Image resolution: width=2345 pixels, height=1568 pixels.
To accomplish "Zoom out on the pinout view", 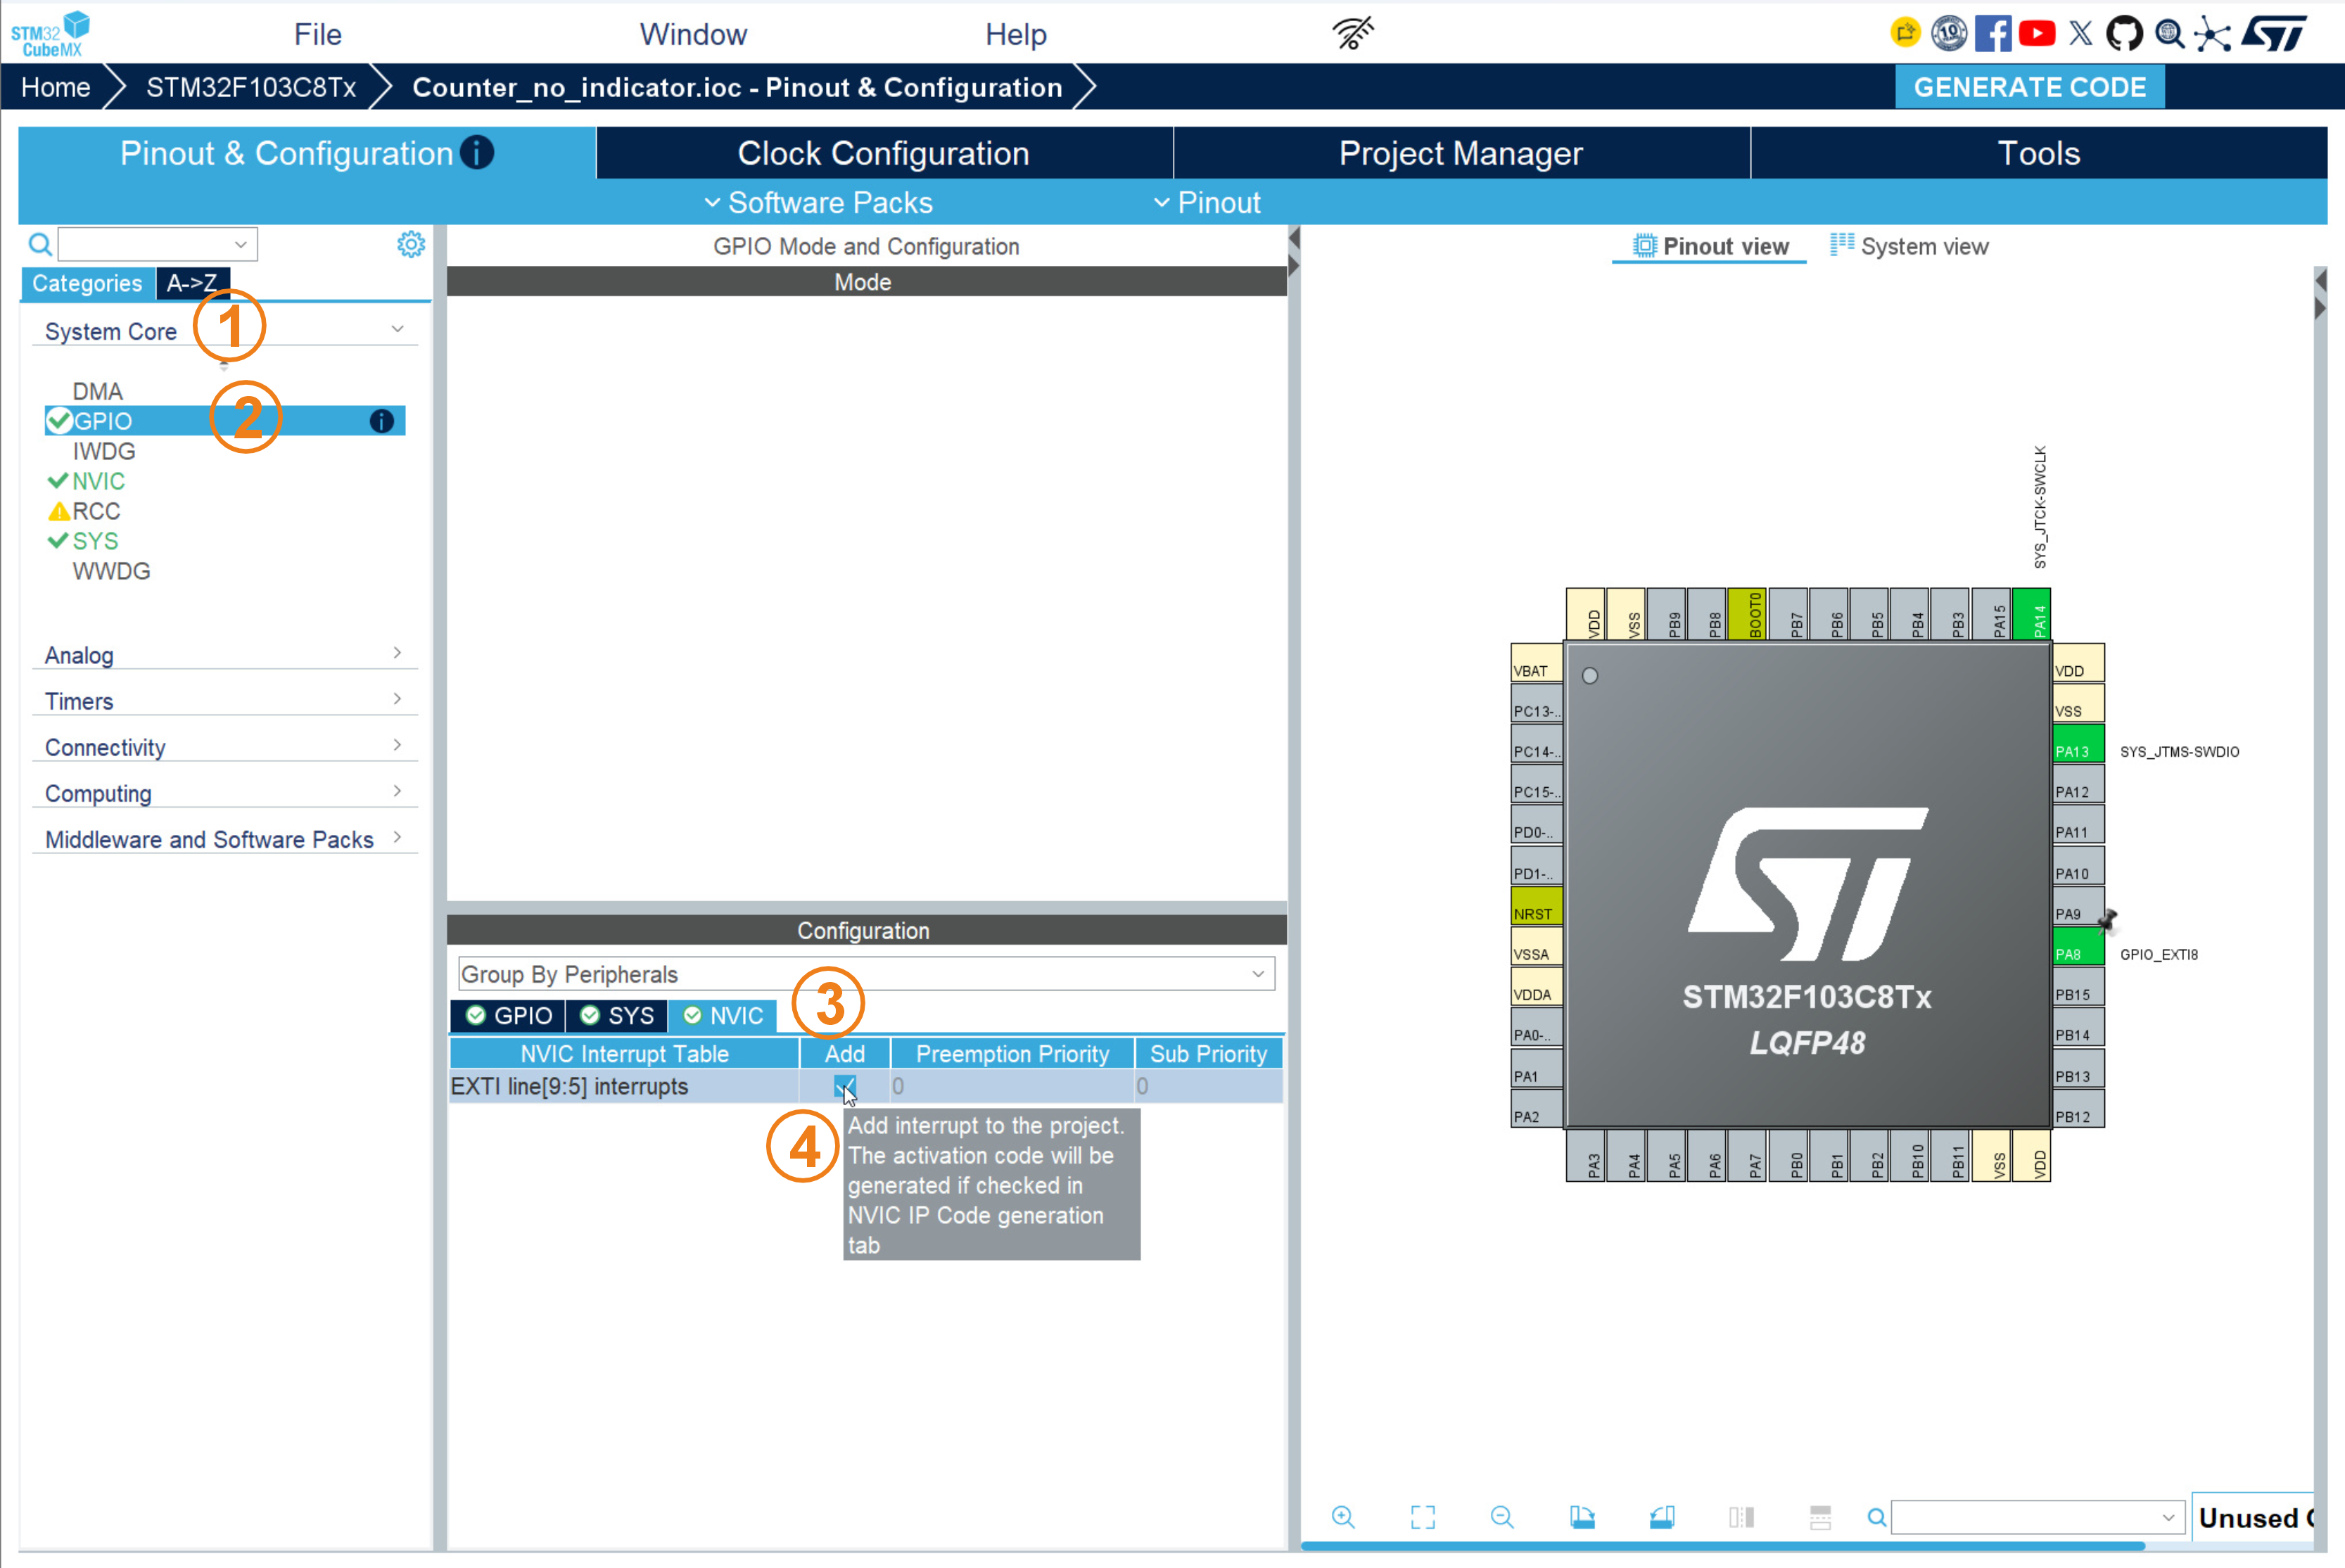I will pyautogui.click(x=1501, y=1517).
